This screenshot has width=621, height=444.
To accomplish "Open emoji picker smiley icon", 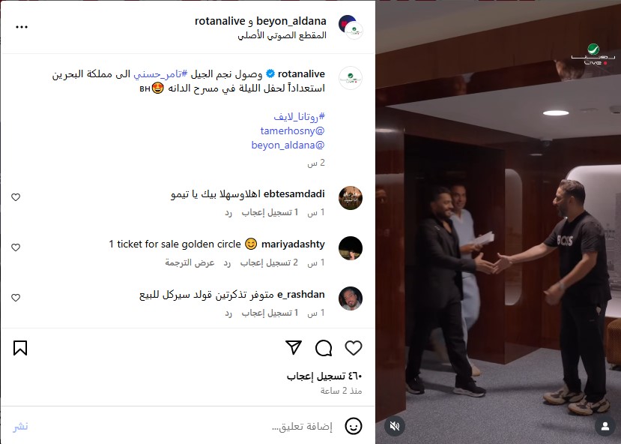I will [354, 426].
